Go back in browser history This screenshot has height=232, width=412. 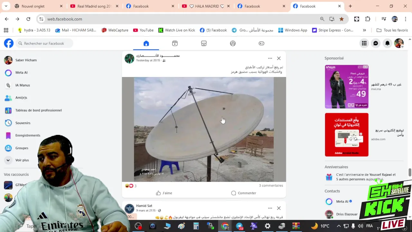[7, 19]
